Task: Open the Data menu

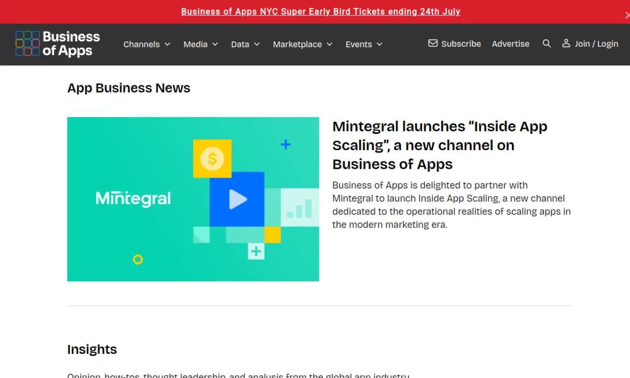Action: click(246, 44)
